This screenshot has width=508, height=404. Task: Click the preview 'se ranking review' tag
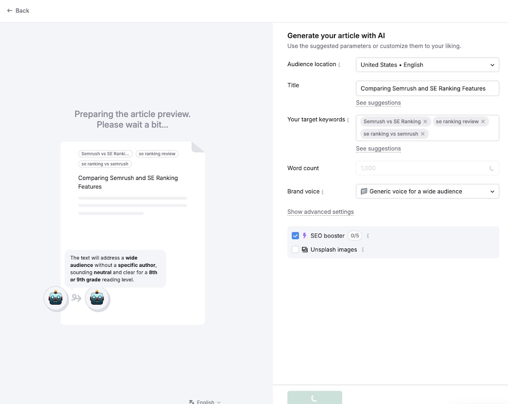click(x=157, y=154)
